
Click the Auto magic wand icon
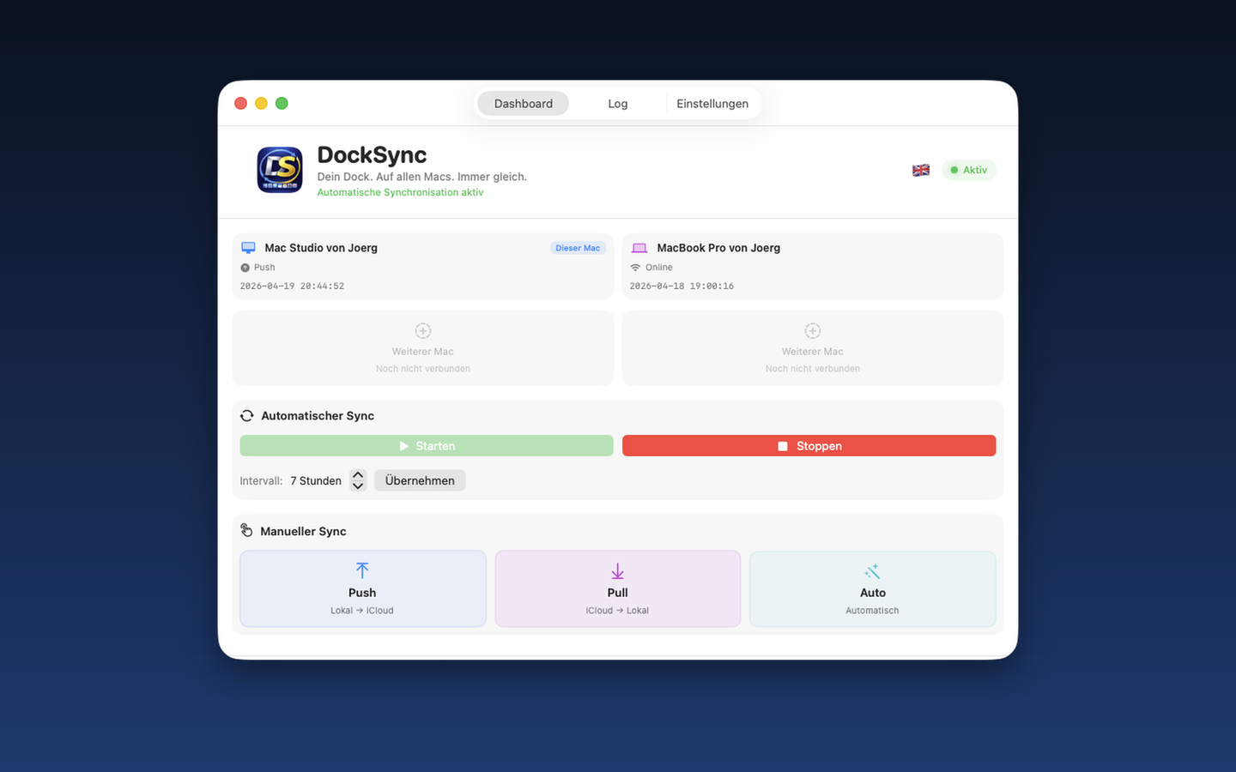[872, 571]
